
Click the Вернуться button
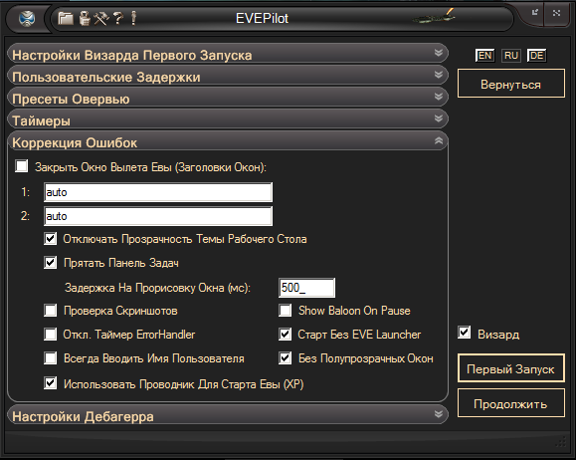pos(511,84)
